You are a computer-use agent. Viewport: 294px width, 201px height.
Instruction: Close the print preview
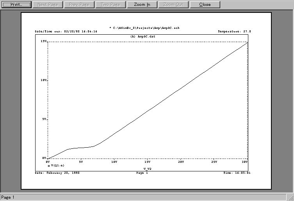coord(205,5)
